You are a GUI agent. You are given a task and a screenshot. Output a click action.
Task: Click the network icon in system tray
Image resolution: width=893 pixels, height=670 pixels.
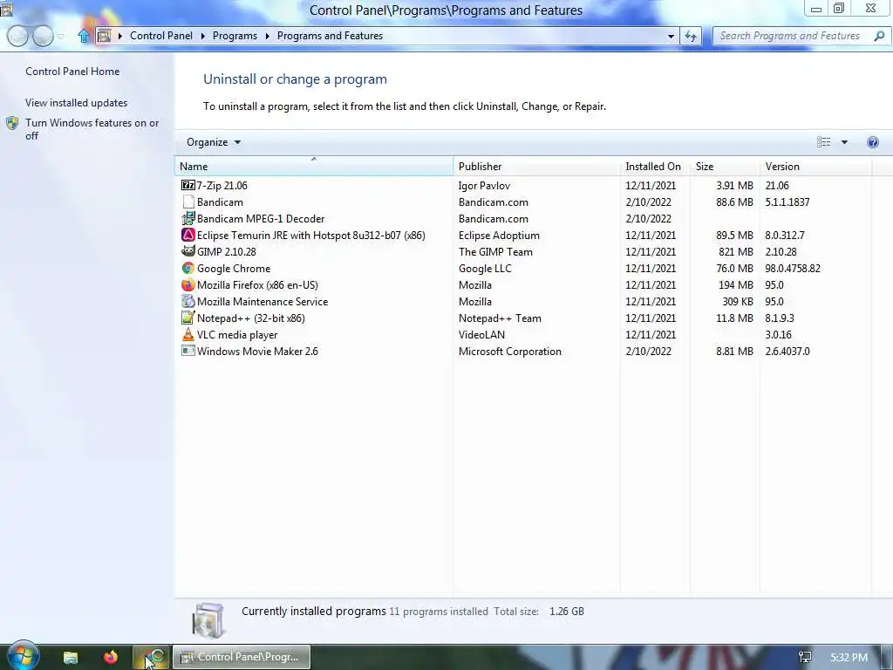coord(805,658)
